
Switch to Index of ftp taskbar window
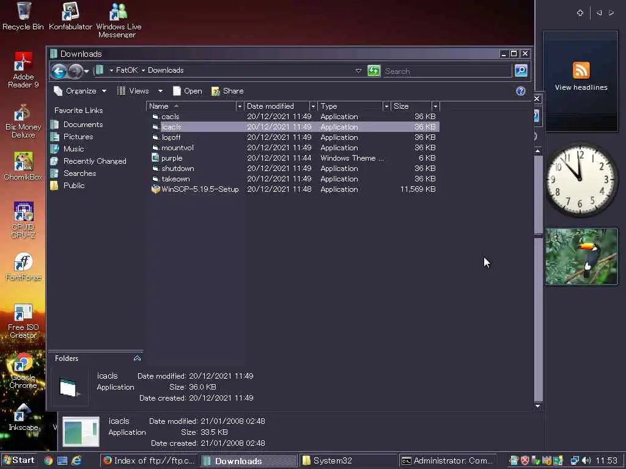[149, 460]
